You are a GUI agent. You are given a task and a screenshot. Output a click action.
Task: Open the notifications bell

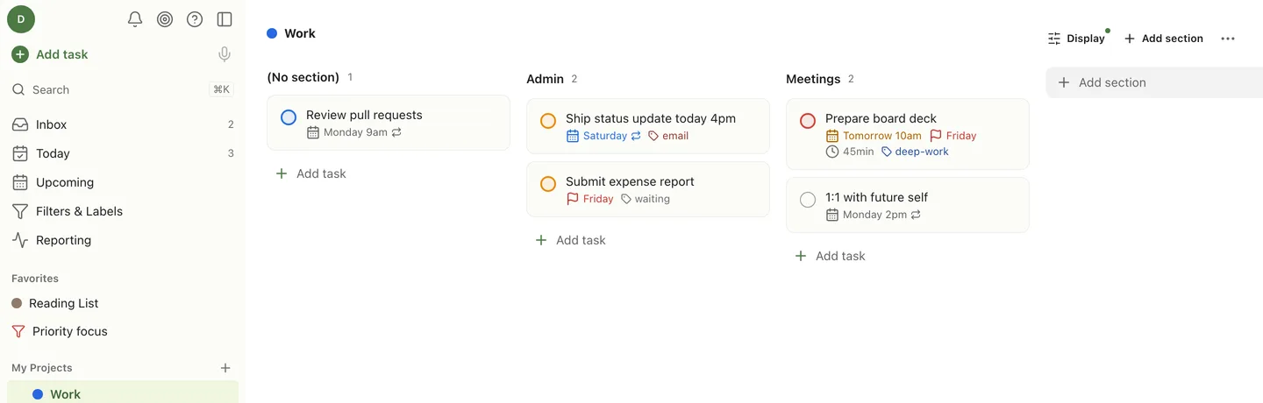click(x=135, y=19)
